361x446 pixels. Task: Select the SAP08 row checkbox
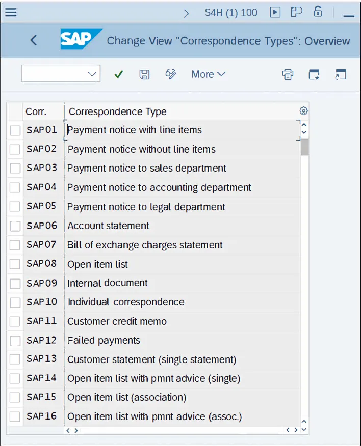click(15, 264)
